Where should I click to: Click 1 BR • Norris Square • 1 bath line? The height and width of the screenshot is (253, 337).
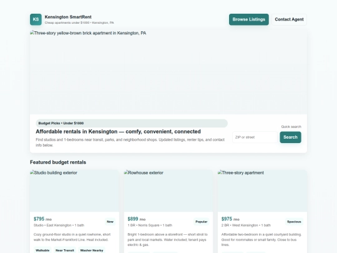click(150, 226)
